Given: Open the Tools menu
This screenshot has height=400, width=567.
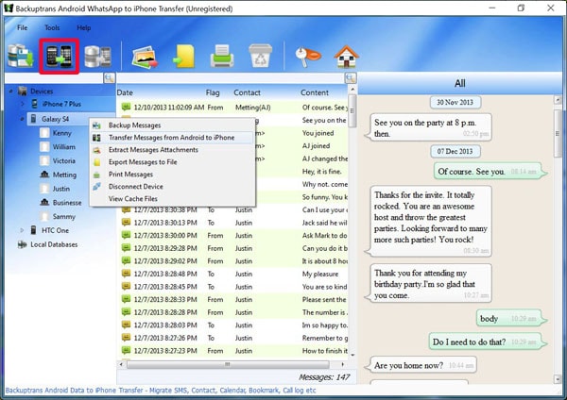Looking at the screenshot, I should (52, 27).
